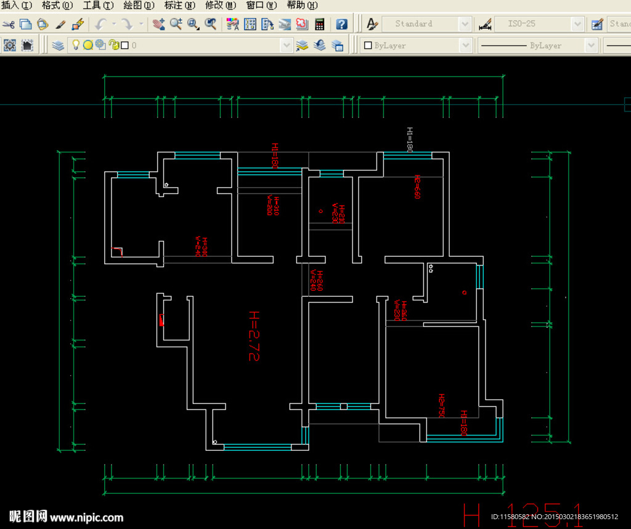Open the 格式(O) menu
Image resolution: width=631 pixels, height=529 pixels.
(x=57, y=6)
